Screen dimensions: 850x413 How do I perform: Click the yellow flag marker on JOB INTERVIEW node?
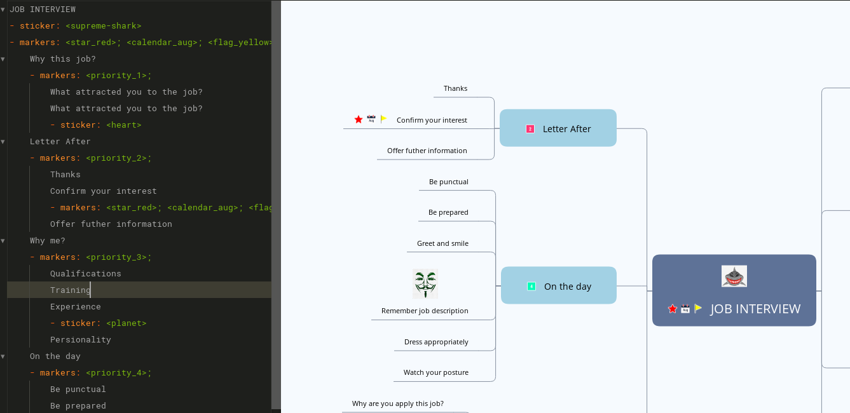click(697, 309)
